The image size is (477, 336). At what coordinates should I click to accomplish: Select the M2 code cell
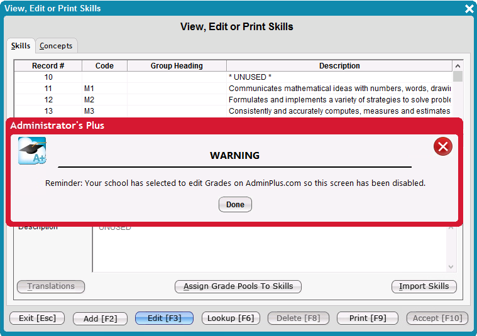(x=104, y=100)
